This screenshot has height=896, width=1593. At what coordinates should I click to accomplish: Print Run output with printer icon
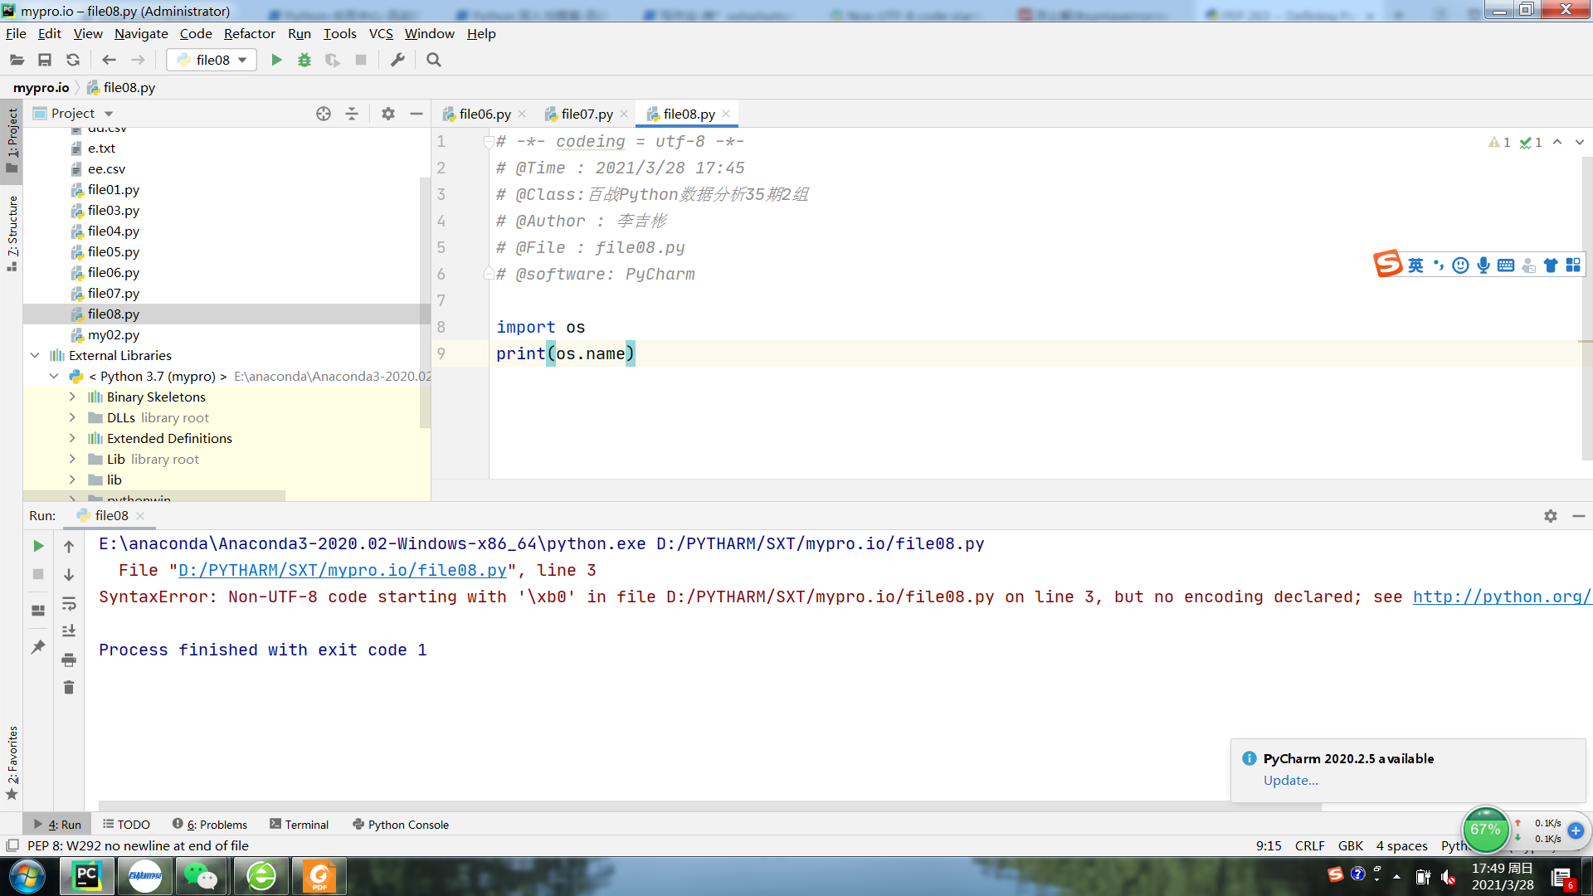click(69, 660)
